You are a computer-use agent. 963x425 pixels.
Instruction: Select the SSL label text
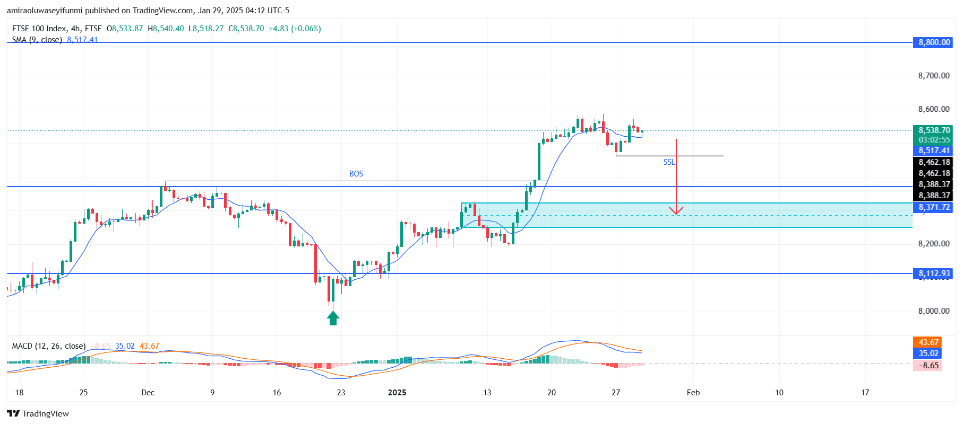[x=669, y=162]
